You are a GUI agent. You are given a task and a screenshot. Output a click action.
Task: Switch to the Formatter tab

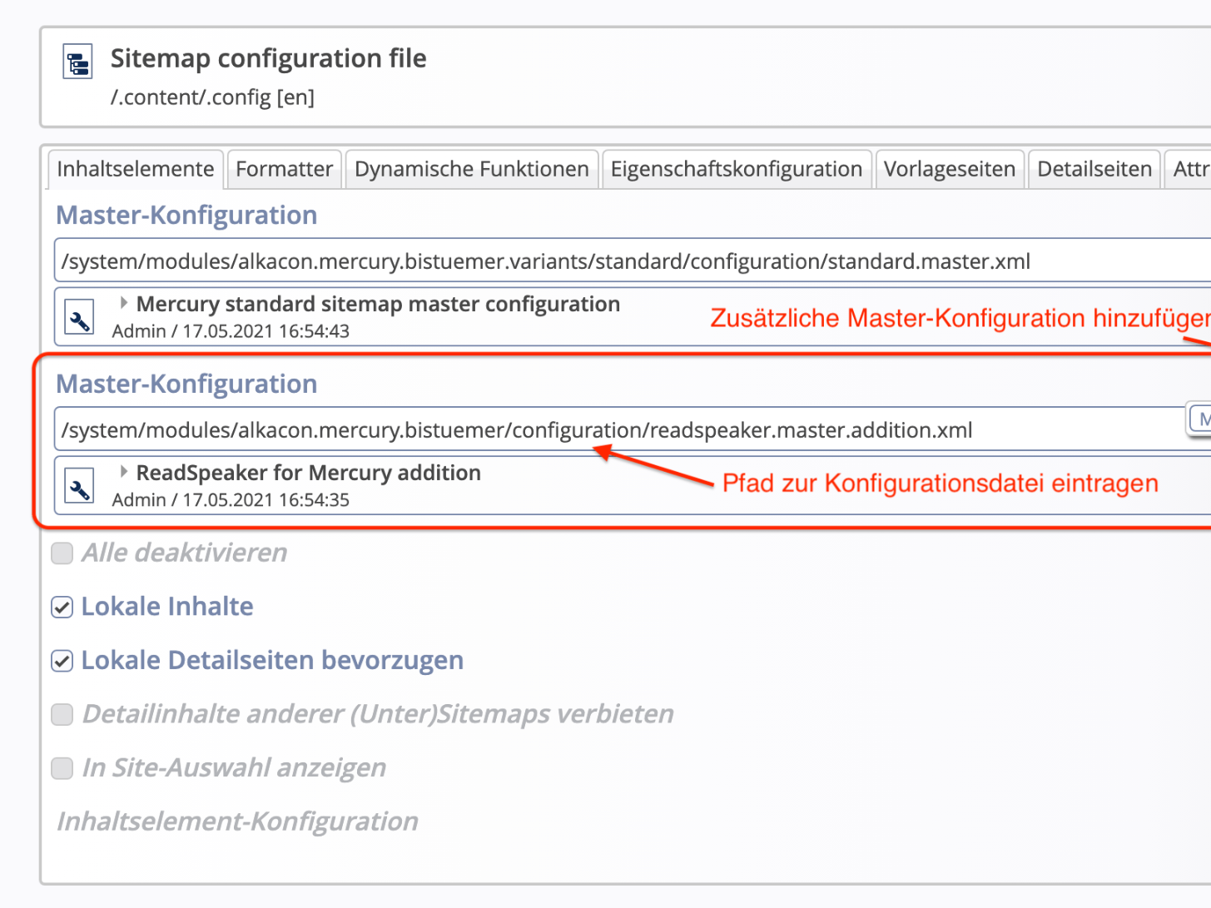[284, 168]
